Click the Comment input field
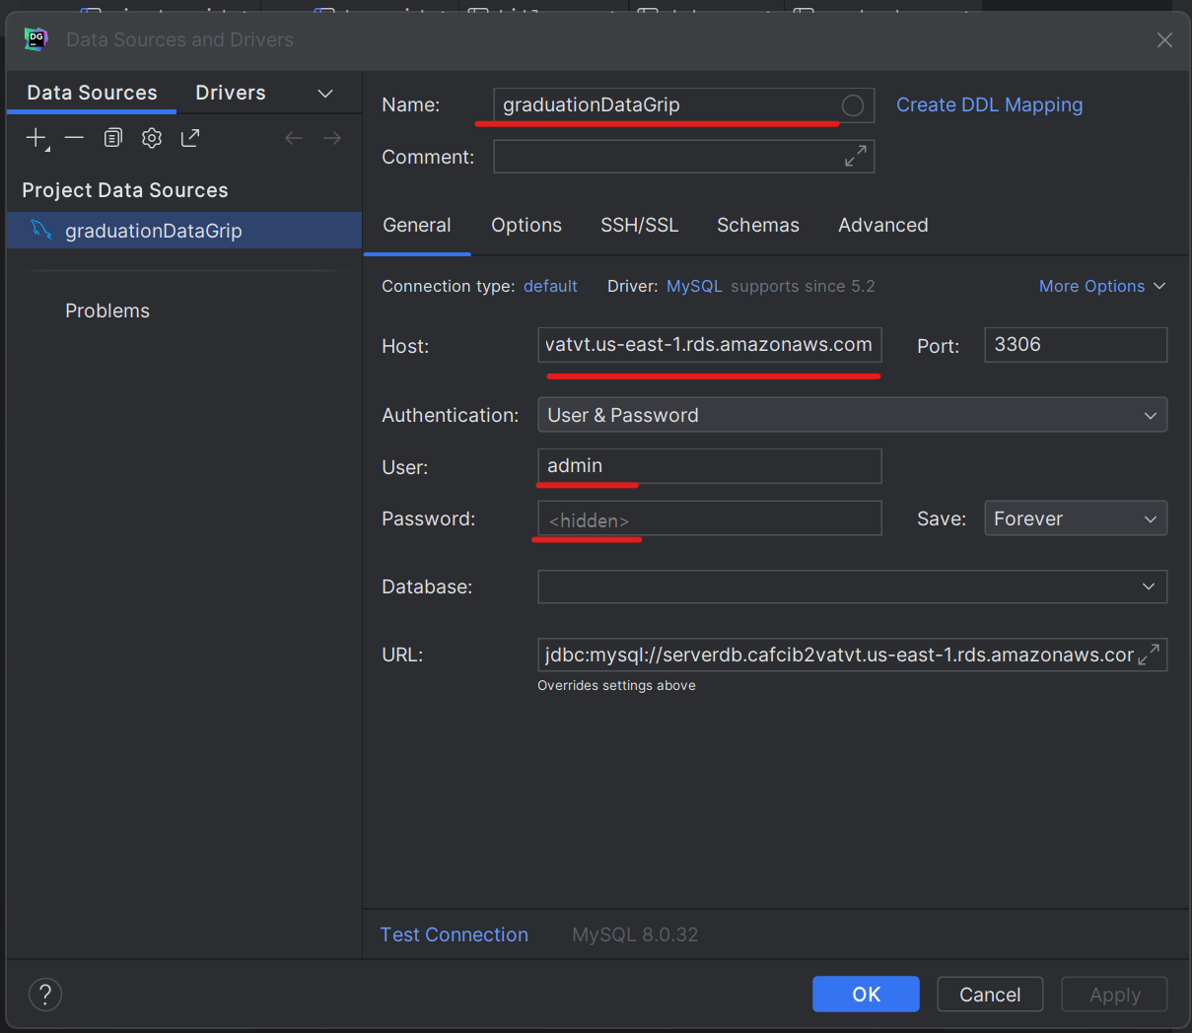The width and height of the screenshot is (1192, 1033). coord(684,157)
